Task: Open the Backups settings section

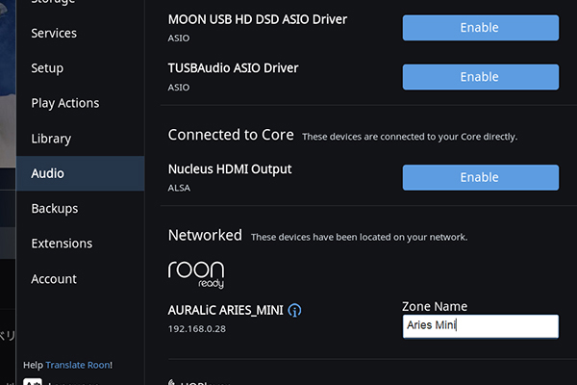Action: point(55,208)
